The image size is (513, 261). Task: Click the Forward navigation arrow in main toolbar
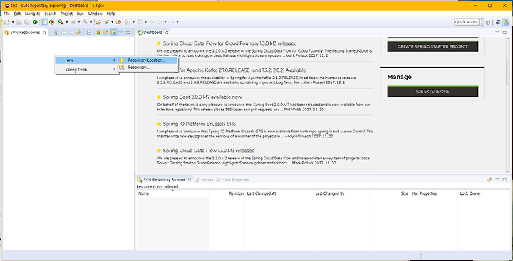coord(172,22)
